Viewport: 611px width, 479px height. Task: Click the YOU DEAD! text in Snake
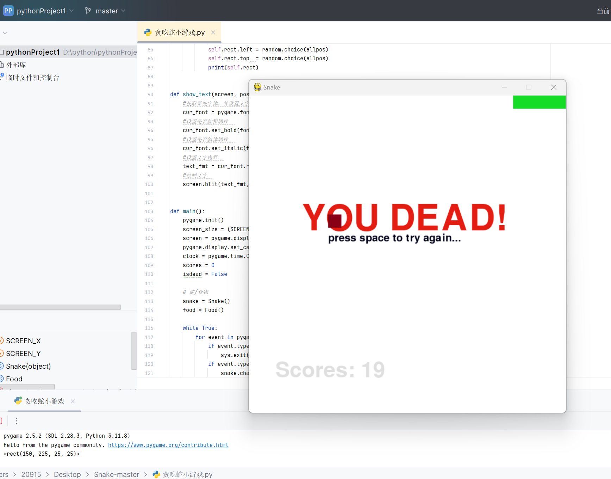point(405,217)
